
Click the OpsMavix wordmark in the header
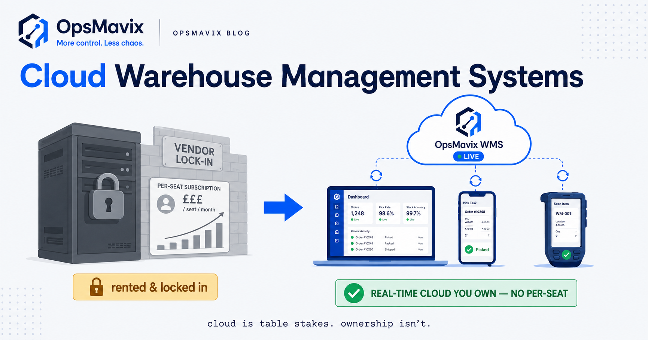100,27
